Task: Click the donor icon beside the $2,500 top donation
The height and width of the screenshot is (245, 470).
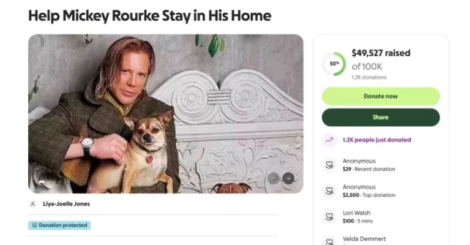Action: pos(329,190)
